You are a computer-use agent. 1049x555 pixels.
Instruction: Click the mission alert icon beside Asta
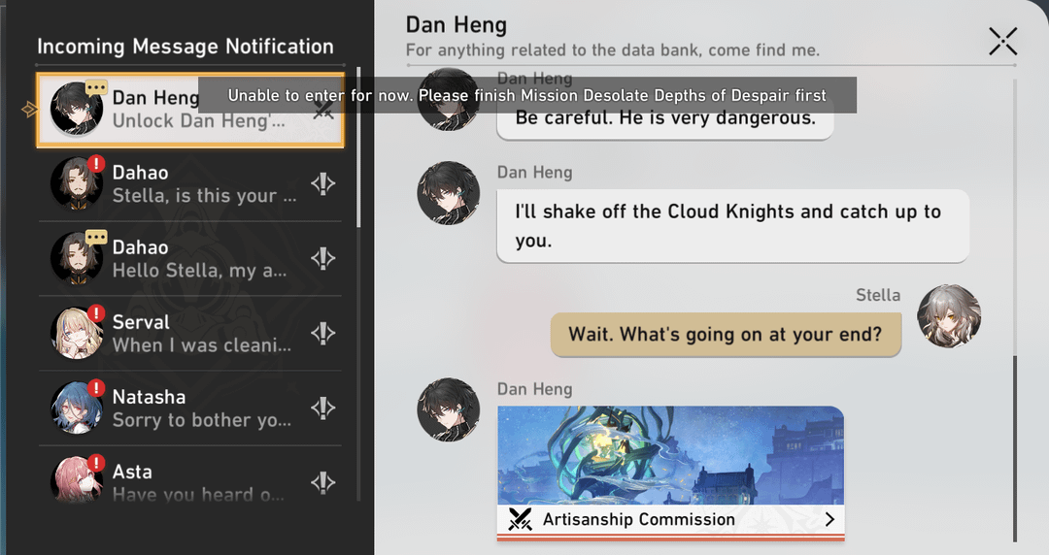click(323, 482)
